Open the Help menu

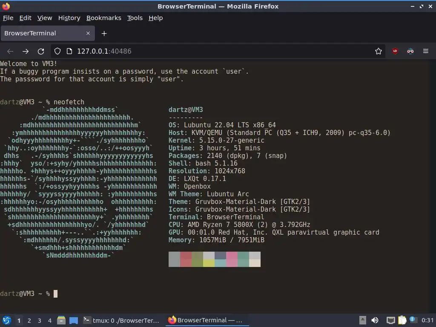point(156,18)
